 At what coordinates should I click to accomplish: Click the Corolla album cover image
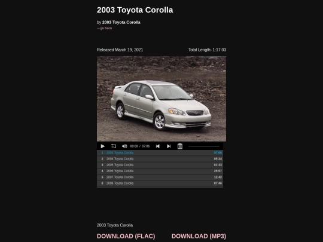(161, 99)
